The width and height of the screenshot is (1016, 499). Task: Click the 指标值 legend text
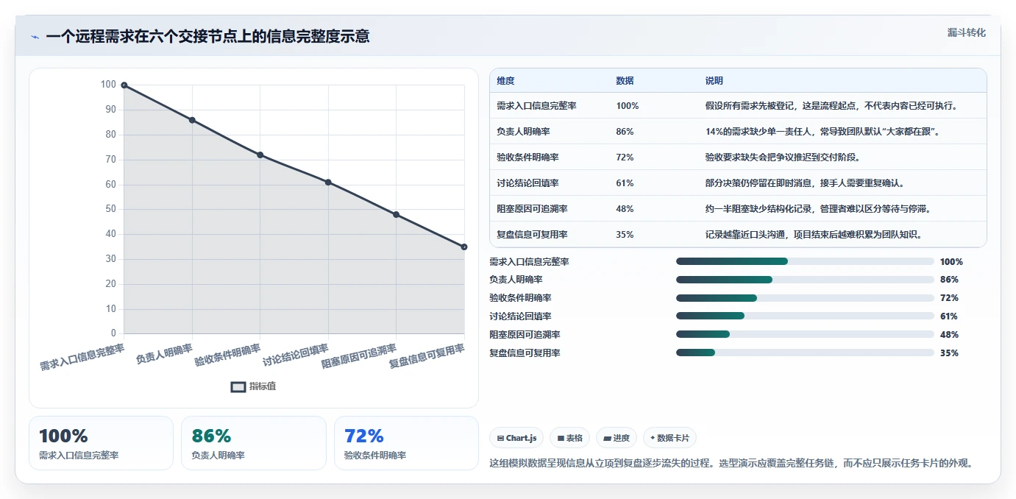[263, 386]
